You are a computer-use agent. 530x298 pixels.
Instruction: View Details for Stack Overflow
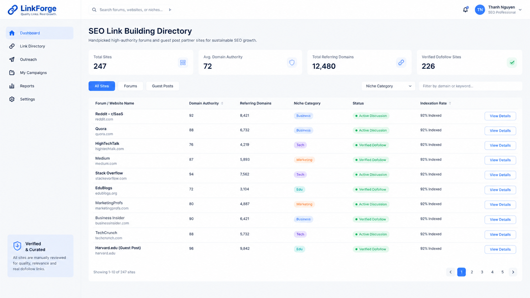(x=500, y=175)
